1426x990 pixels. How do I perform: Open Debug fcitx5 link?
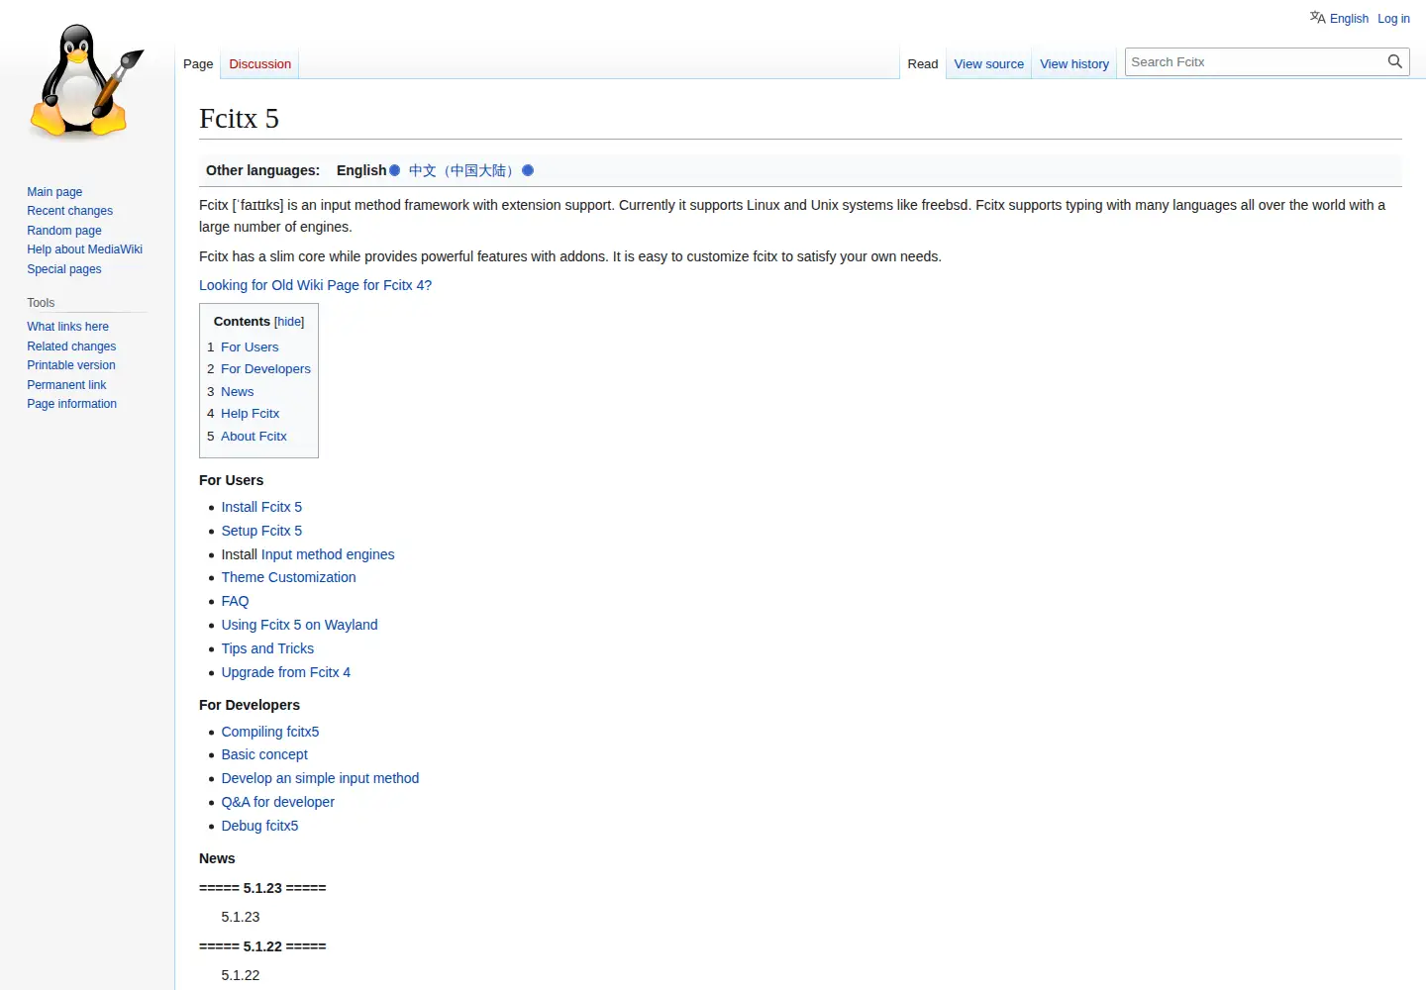(x=259, y=826)
